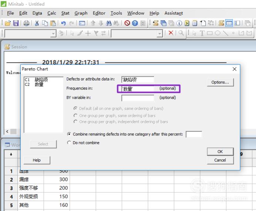Click the Show Report Pad notepad icon
The image size is (256, 211).
(195, 23)
